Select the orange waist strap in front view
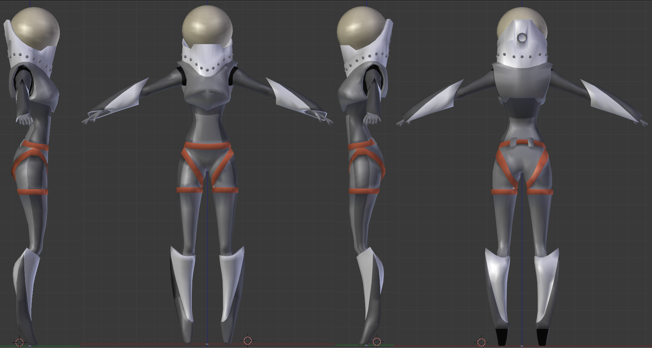 coord(207,146)
